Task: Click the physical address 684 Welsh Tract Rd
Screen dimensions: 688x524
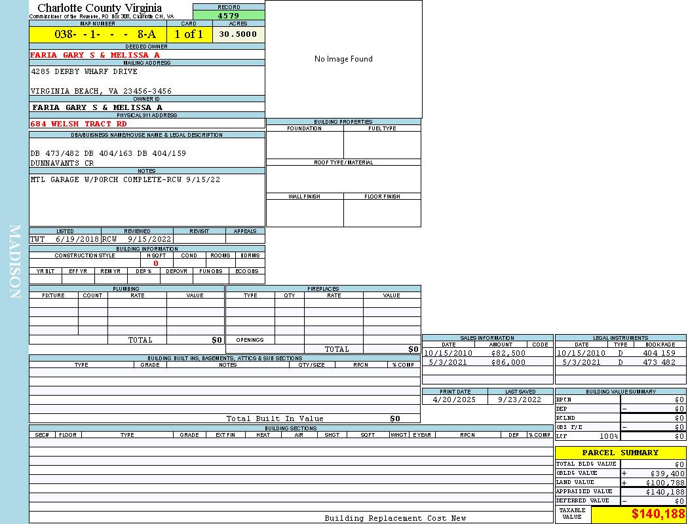Action: pos(79,124)
